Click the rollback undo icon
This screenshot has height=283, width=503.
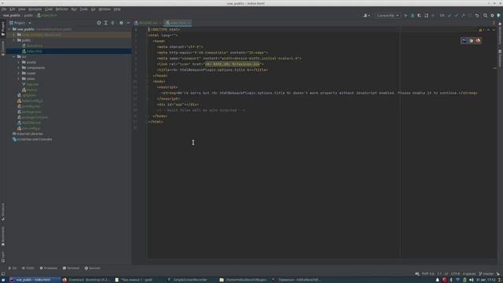point(477,16)
